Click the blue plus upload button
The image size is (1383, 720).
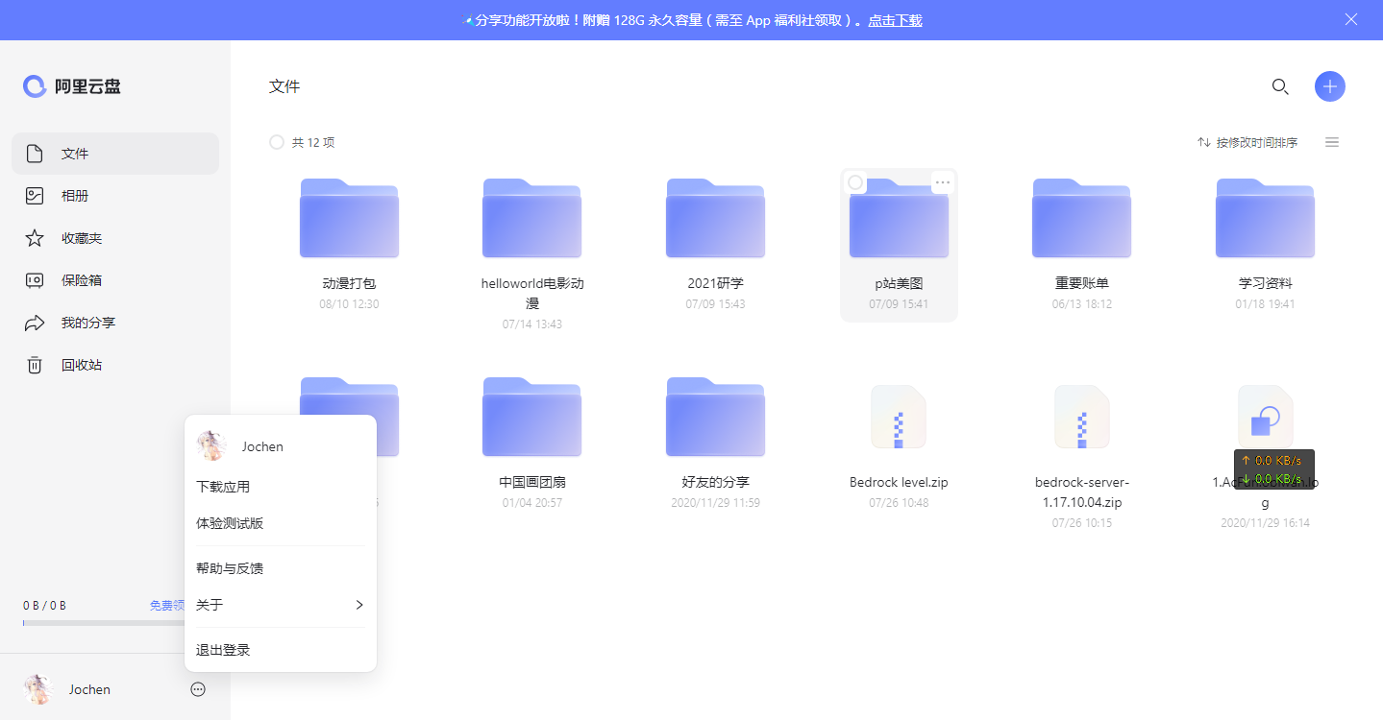tap(1330, 86)
